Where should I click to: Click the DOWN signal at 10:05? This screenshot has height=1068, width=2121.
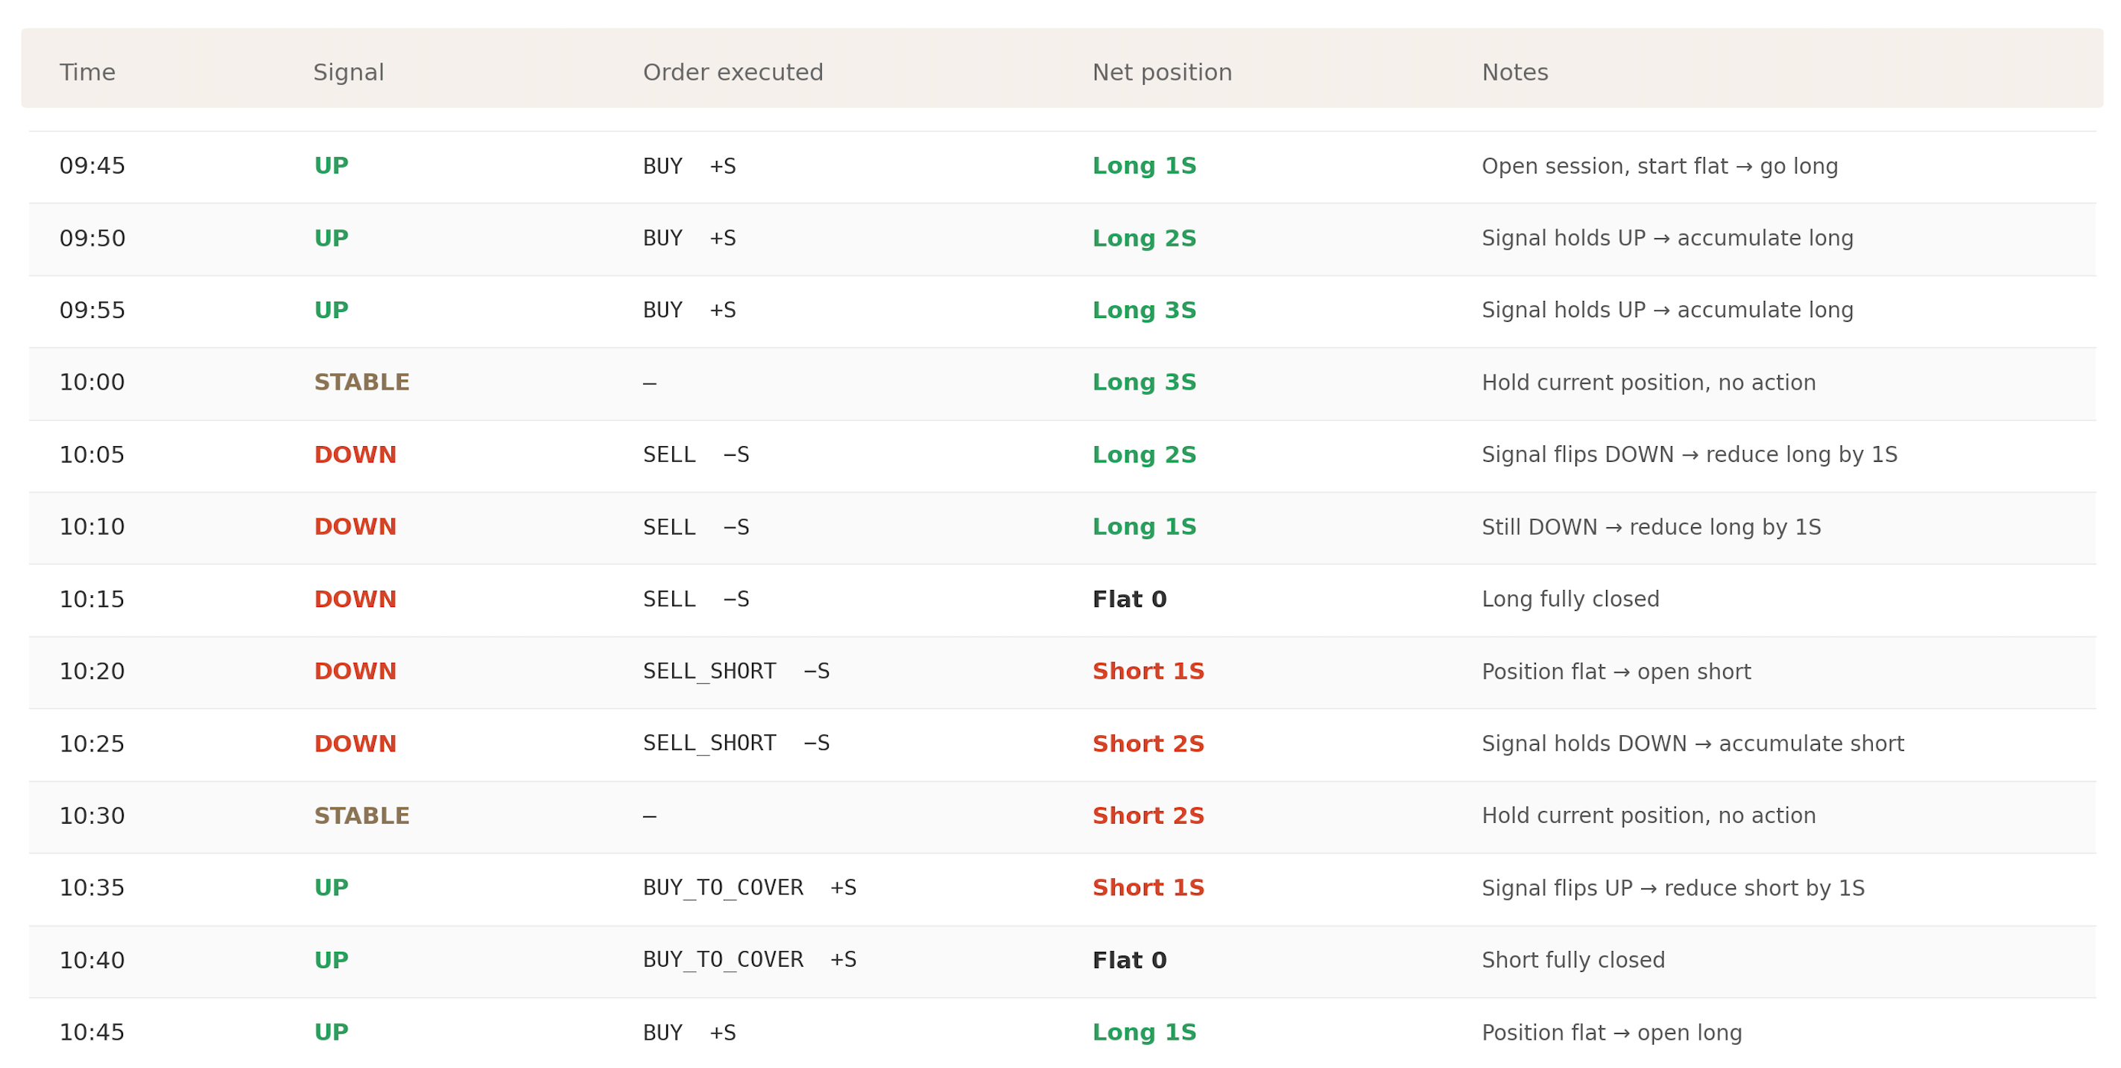point(355,455)
